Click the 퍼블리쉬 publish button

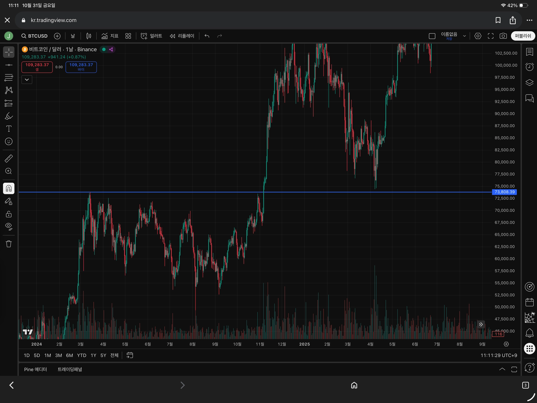[523, 36]
